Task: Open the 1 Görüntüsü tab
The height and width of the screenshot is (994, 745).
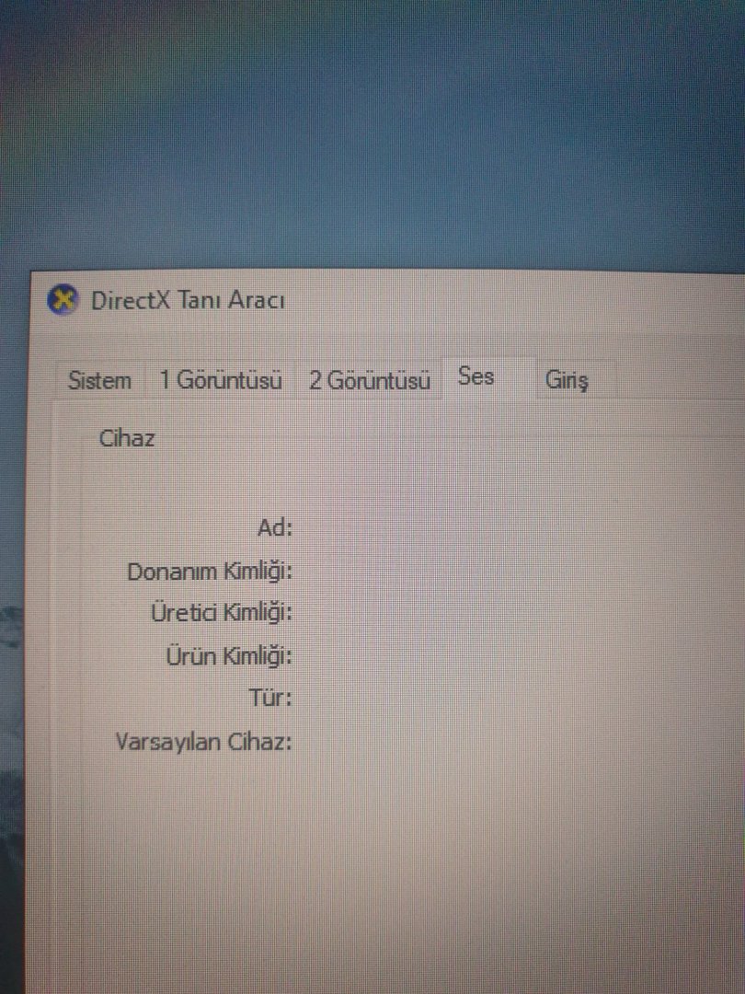Action: click(x=221, y=380)
